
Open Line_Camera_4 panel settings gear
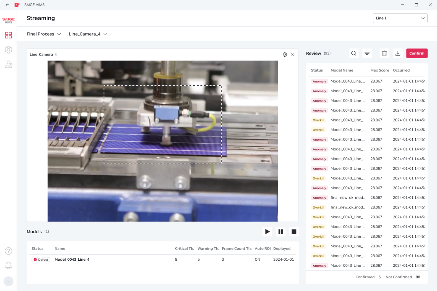pyautogui.click(x=285, y=55)
